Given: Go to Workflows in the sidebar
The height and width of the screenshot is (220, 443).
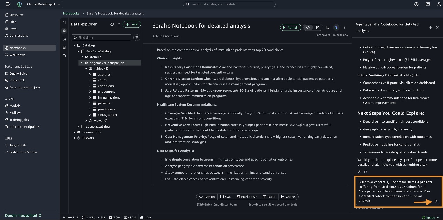Looking at the screenshot, I should (x=17, y=55).
